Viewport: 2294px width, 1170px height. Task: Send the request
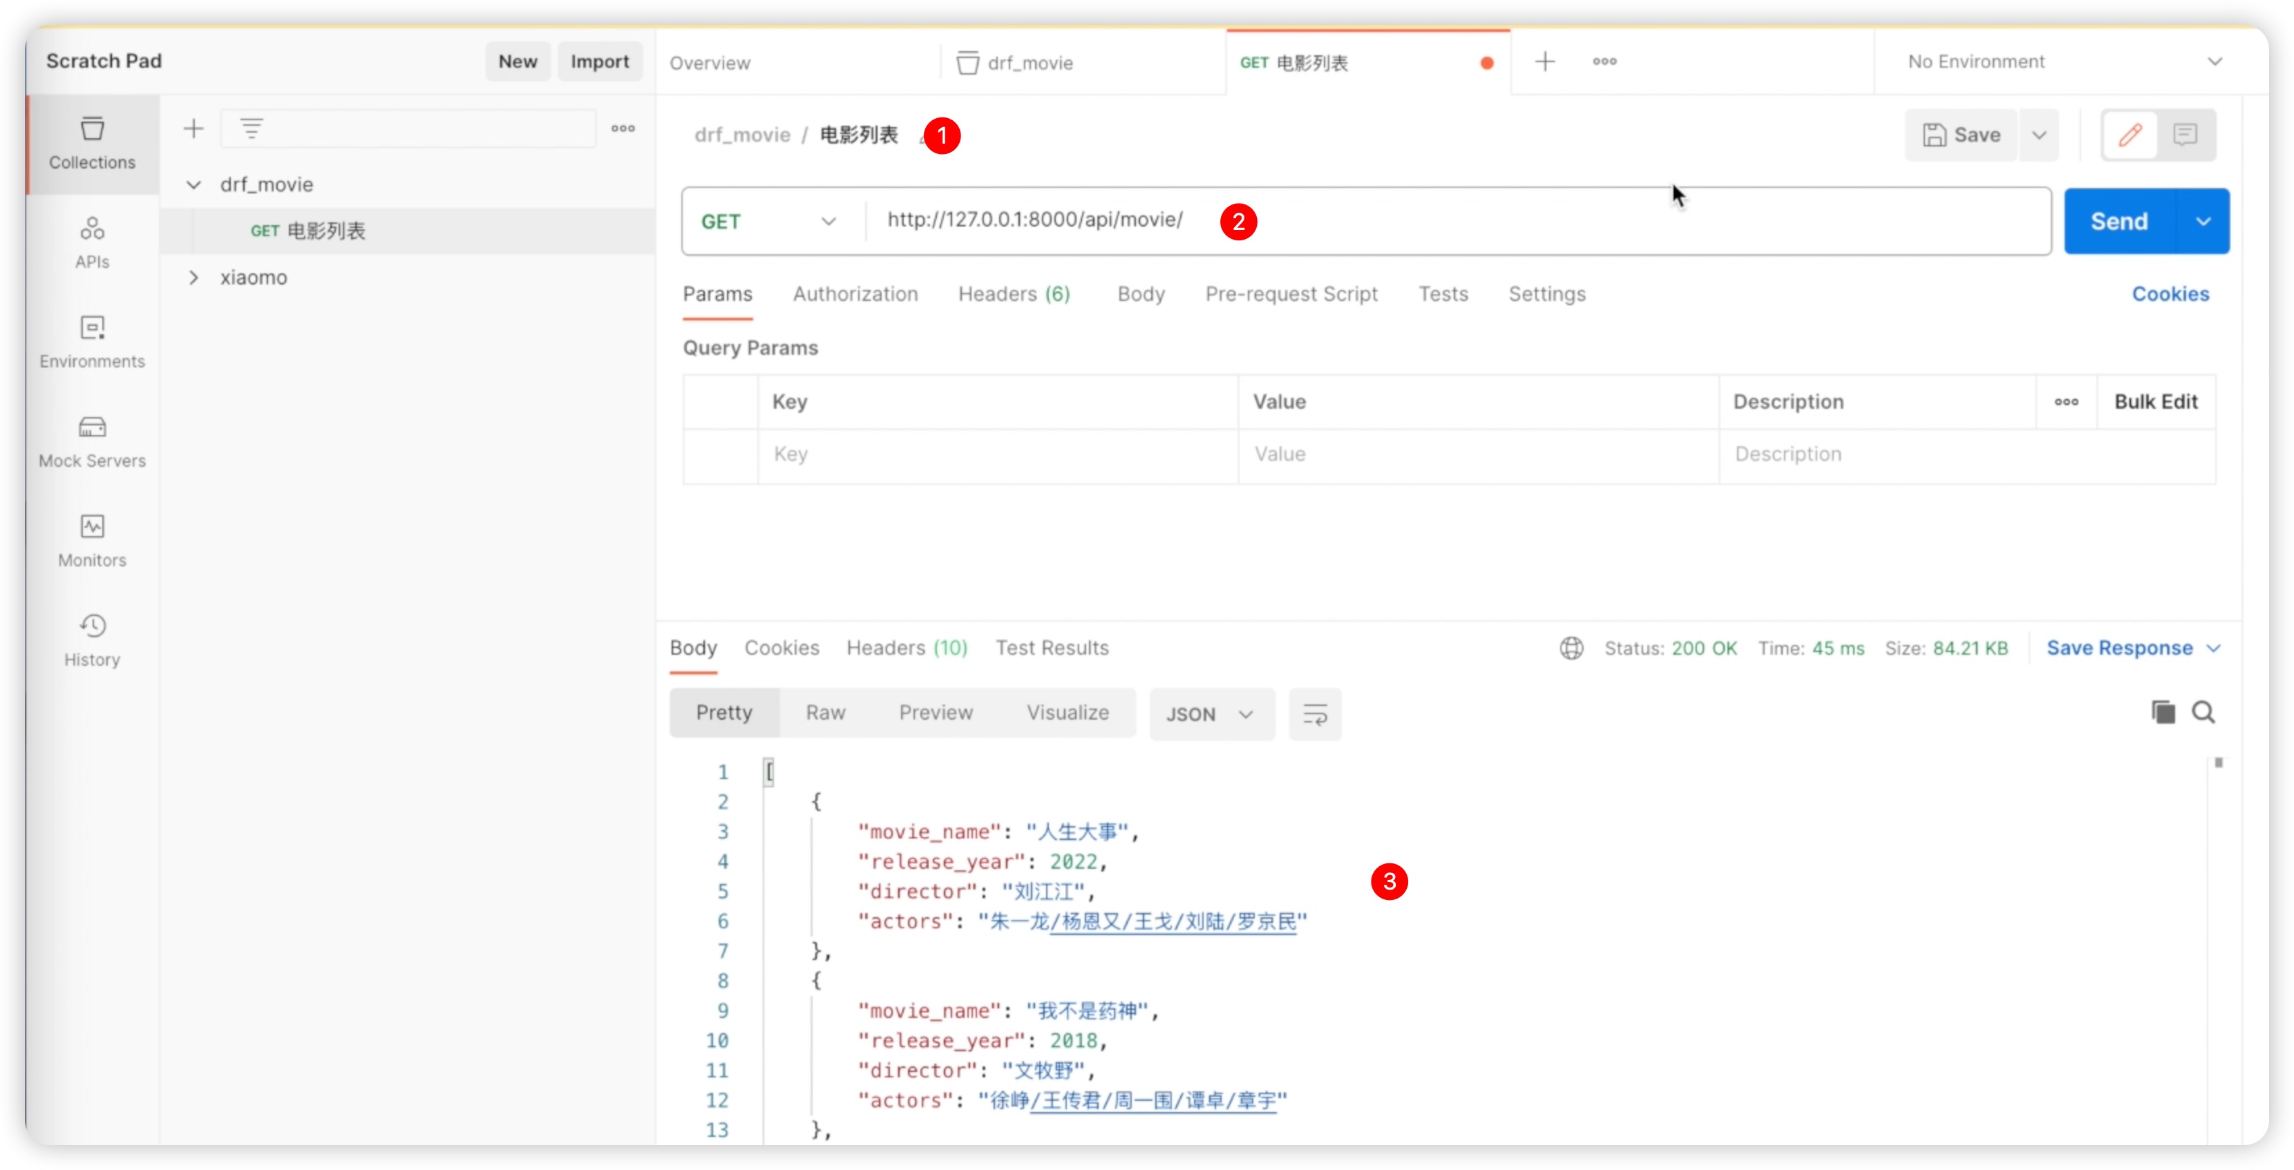click(2119, 222)
